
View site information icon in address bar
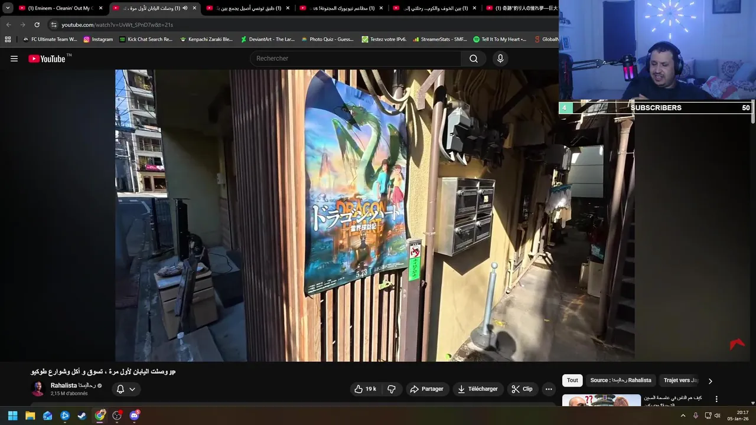pyautogui.click(x=54, y=25)
